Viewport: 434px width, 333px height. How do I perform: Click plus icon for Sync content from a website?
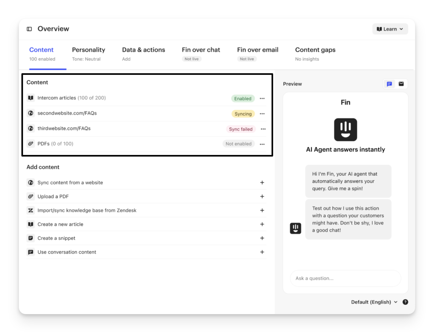tap(262, 183)
